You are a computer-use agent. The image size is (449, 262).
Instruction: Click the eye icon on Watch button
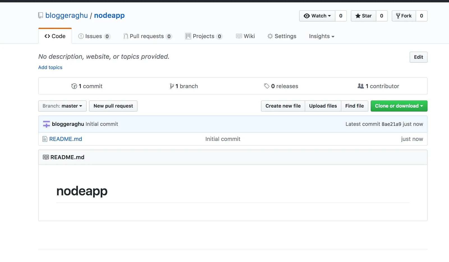(307, 16)
